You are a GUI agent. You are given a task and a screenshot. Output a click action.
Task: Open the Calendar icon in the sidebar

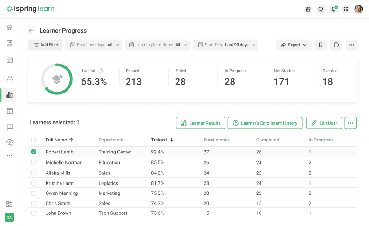point(10,60)
